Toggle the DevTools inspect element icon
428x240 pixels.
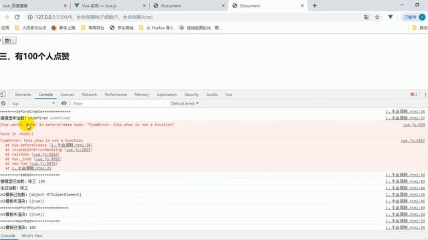(3, 95)
